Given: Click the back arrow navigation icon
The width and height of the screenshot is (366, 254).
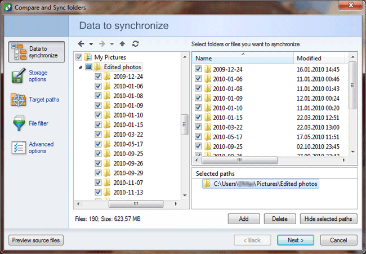Looking at the screenshot, I should click(82, 43).
